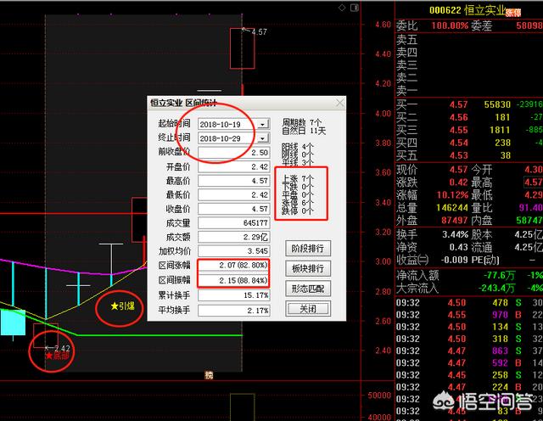
Task: Click the 买二 price 4.56
Action: coord(458,117)
